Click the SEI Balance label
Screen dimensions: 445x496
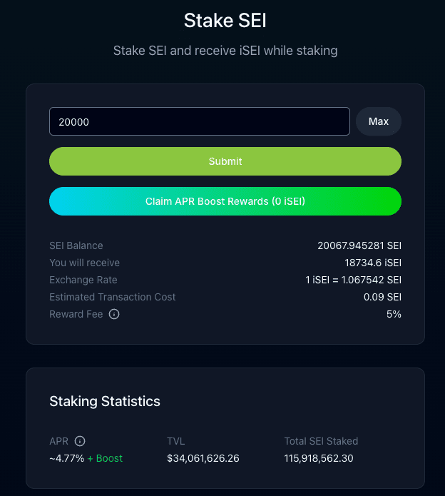pyautogui.click(x=76, y=246)
